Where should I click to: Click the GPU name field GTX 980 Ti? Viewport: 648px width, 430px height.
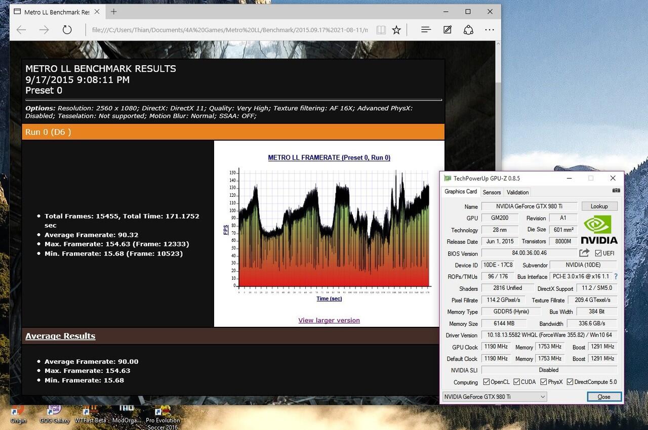pos(529,206)
